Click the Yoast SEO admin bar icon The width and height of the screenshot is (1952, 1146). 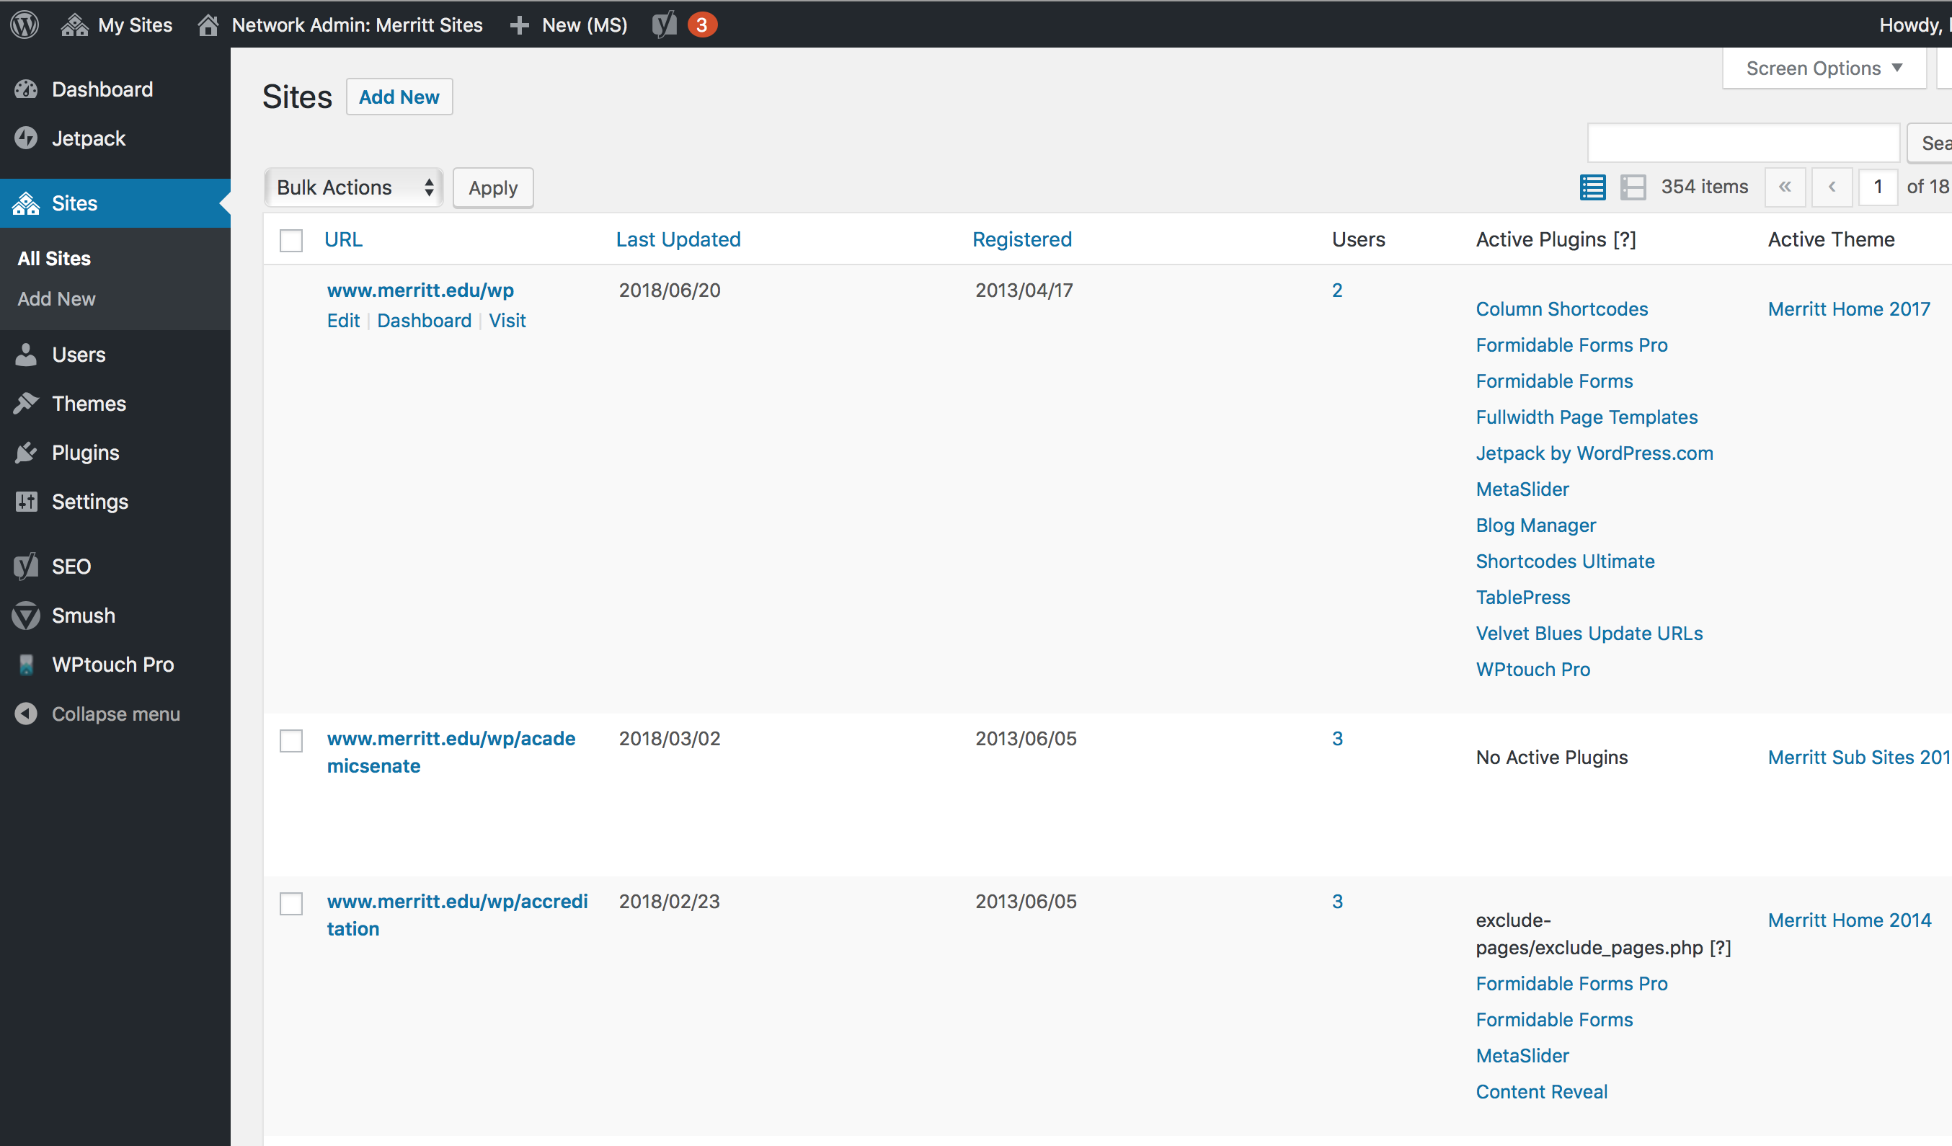point(665,25)
